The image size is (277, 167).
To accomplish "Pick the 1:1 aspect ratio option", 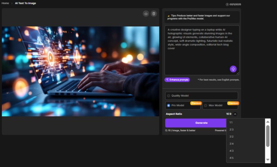I will click(x=231, y=122).
